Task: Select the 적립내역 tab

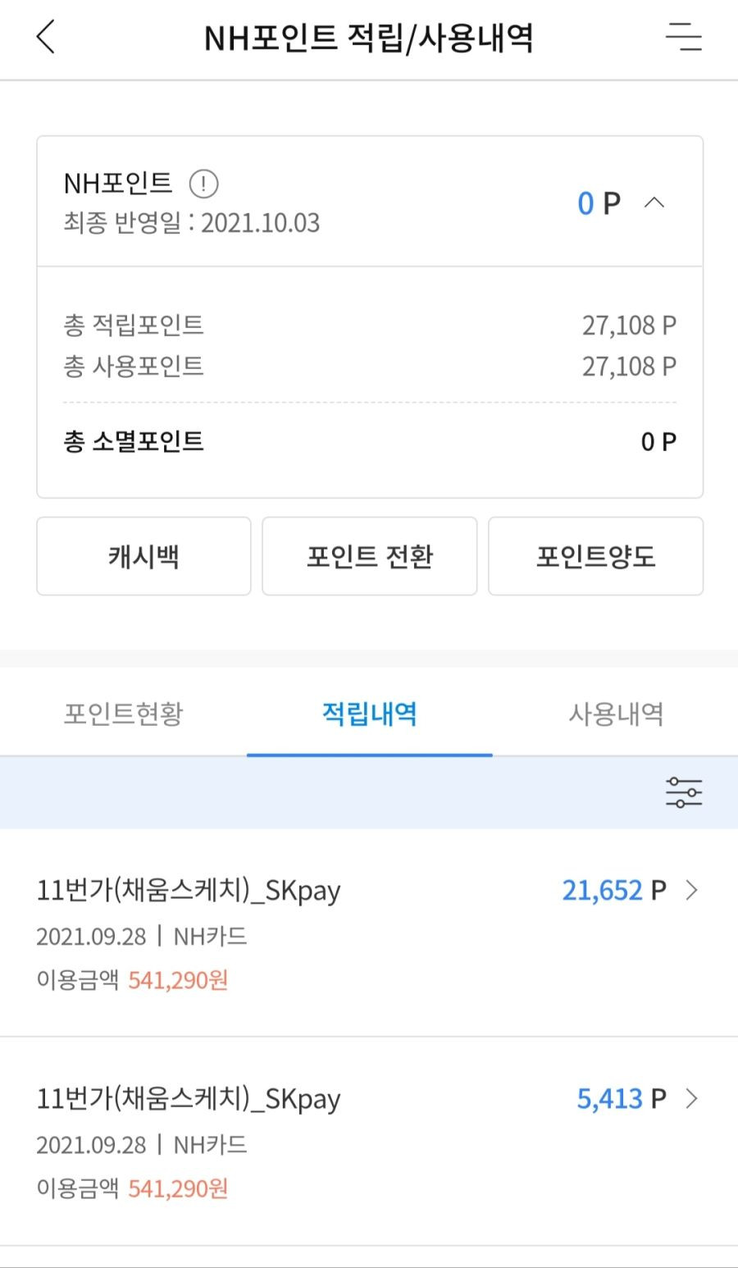Action: pos(369,714)
